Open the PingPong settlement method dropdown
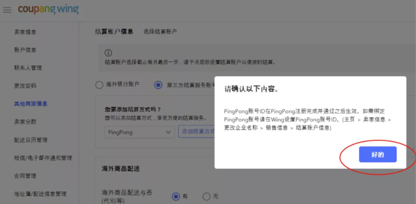416x204 pixels. coord(139,132)
